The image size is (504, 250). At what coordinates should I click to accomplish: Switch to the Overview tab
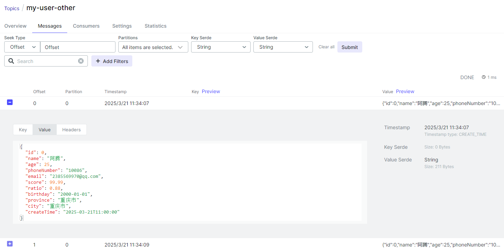point(15,26)
